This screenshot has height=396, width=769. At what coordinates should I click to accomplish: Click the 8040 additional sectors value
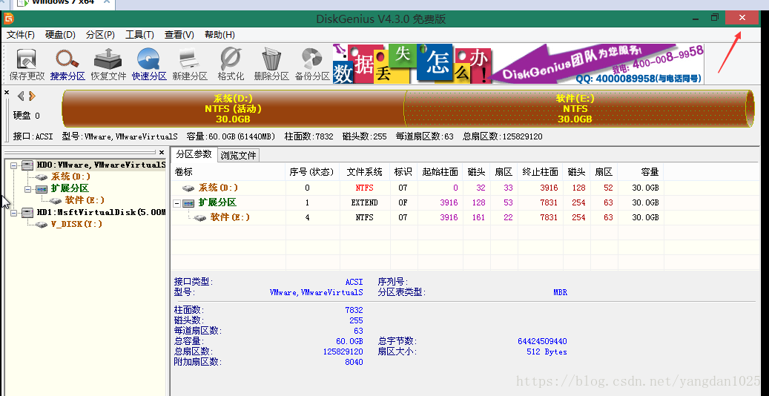(x=354, y=362)
